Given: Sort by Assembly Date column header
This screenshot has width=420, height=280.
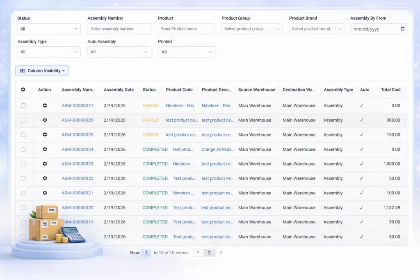Looking at the screenshot, I should 119,90.
